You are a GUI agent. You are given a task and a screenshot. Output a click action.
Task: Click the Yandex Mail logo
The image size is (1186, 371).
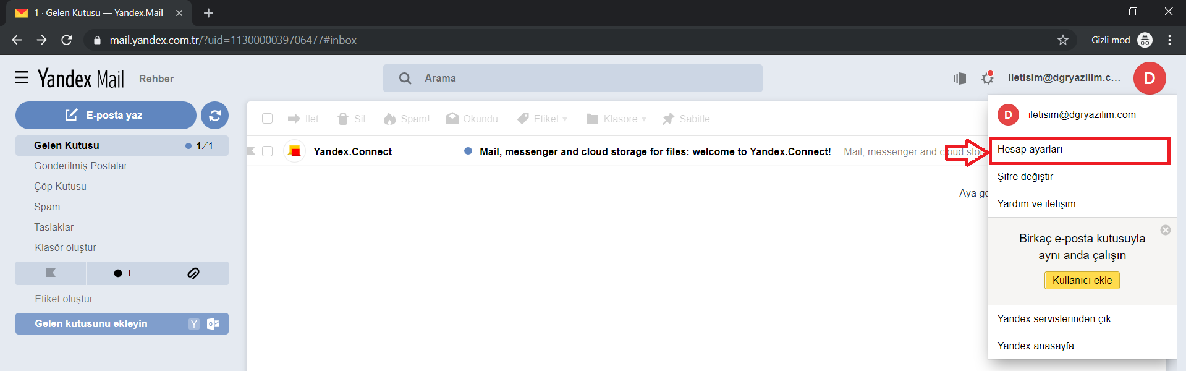tap(81, 79)
